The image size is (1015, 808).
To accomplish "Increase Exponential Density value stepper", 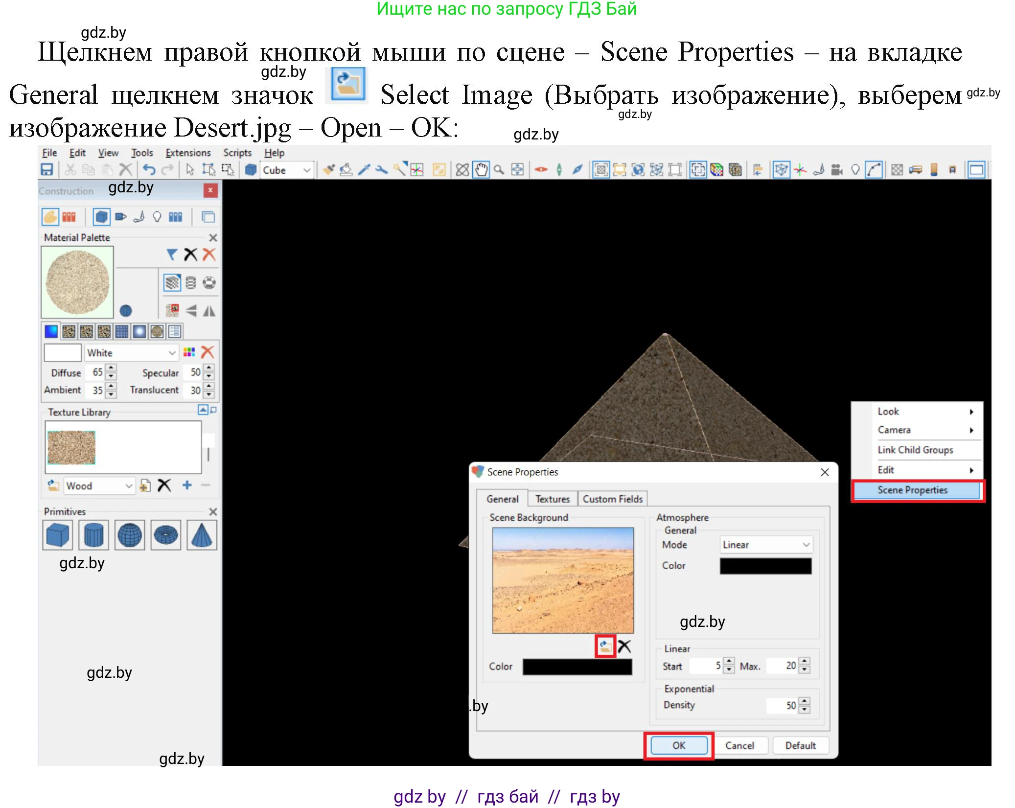I will tap(804, 701).
